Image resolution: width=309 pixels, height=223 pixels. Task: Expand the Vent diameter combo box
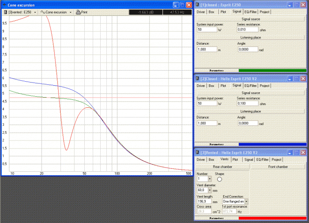tap(210, 190)
